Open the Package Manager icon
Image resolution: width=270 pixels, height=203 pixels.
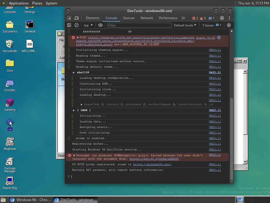[10, 165]
